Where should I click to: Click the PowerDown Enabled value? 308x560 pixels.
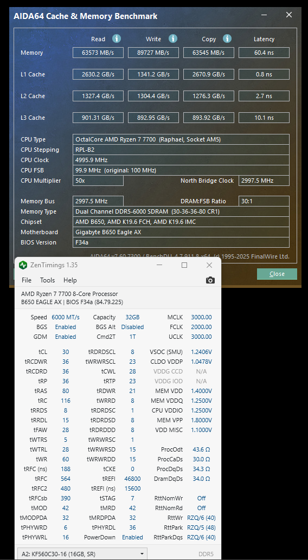point(132,537)
